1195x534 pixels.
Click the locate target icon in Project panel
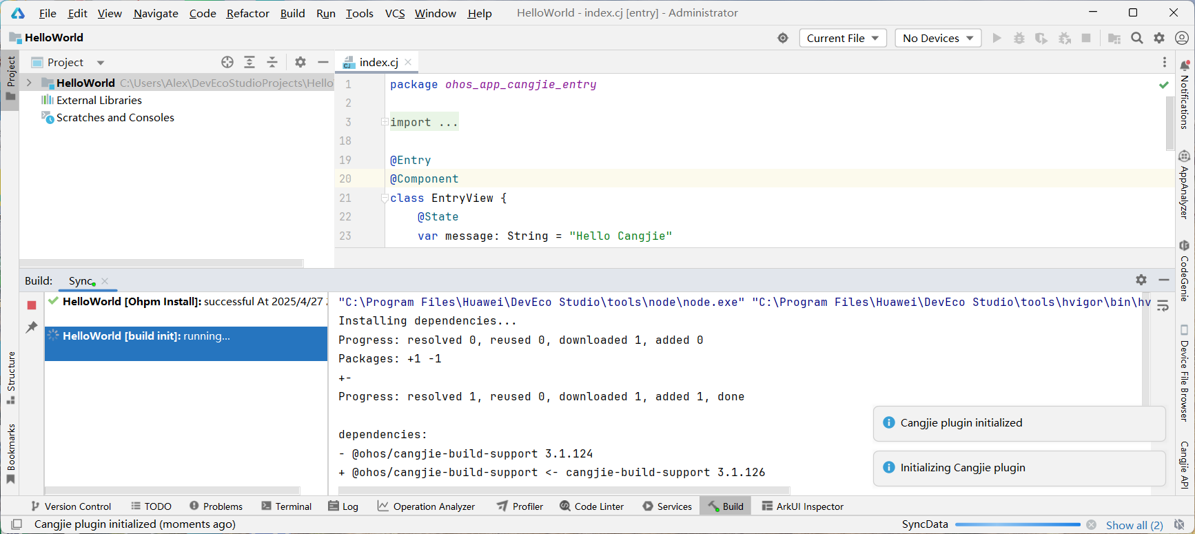pos(227,62)
